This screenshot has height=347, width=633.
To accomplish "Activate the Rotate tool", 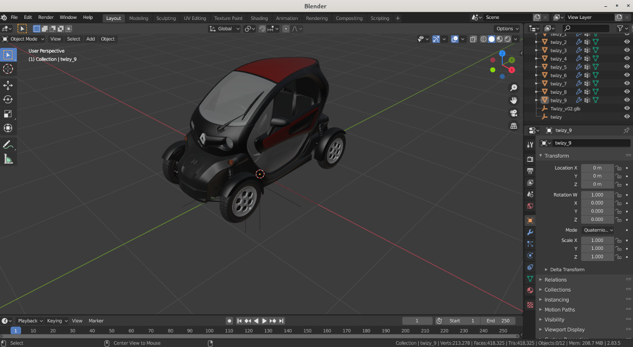I will click(8, 100).
